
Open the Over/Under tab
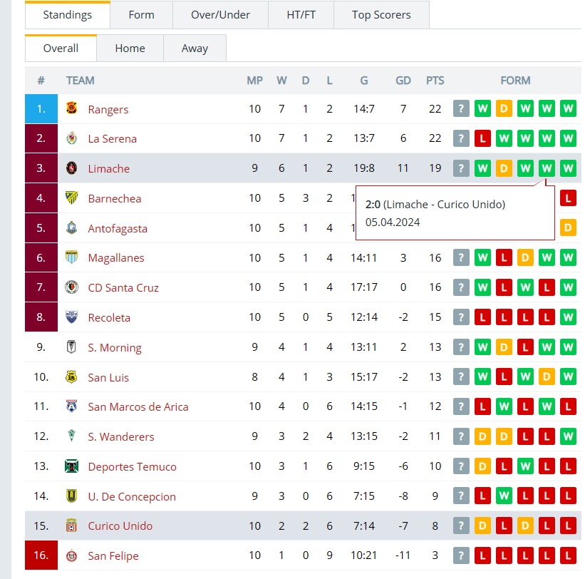220,14
